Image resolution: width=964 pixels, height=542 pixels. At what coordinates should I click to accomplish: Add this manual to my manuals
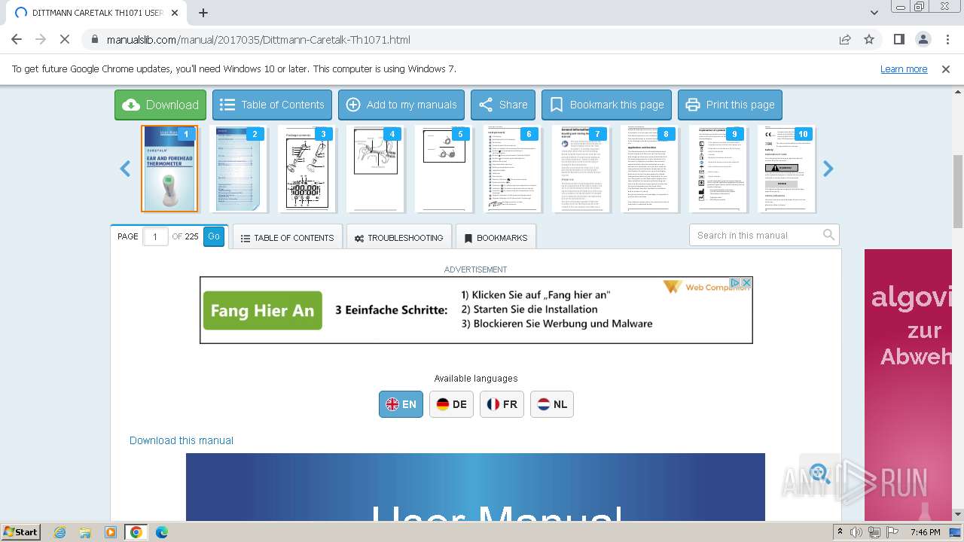pos(401,105)
